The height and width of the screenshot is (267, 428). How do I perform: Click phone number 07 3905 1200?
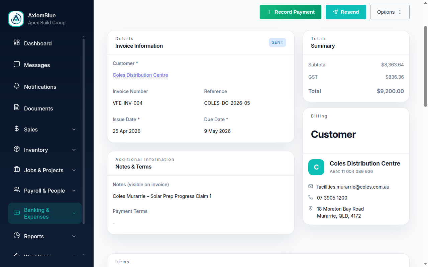click(332, 198)
